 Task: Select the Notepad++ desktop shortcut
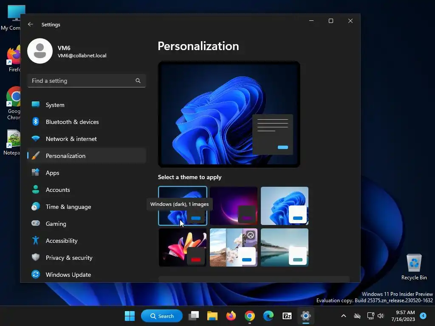11,142
